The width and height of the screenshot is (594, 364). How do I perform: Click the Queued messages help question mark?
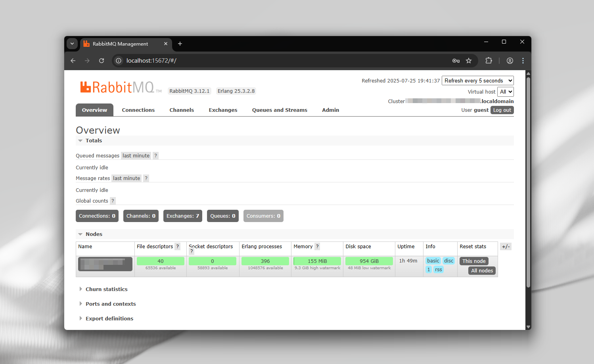(x=156, y=156)
